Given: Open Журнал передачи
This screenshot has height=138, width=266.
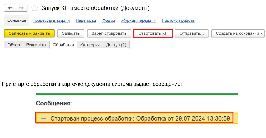Looking at the screenshot, I should [x=138, y=21].
